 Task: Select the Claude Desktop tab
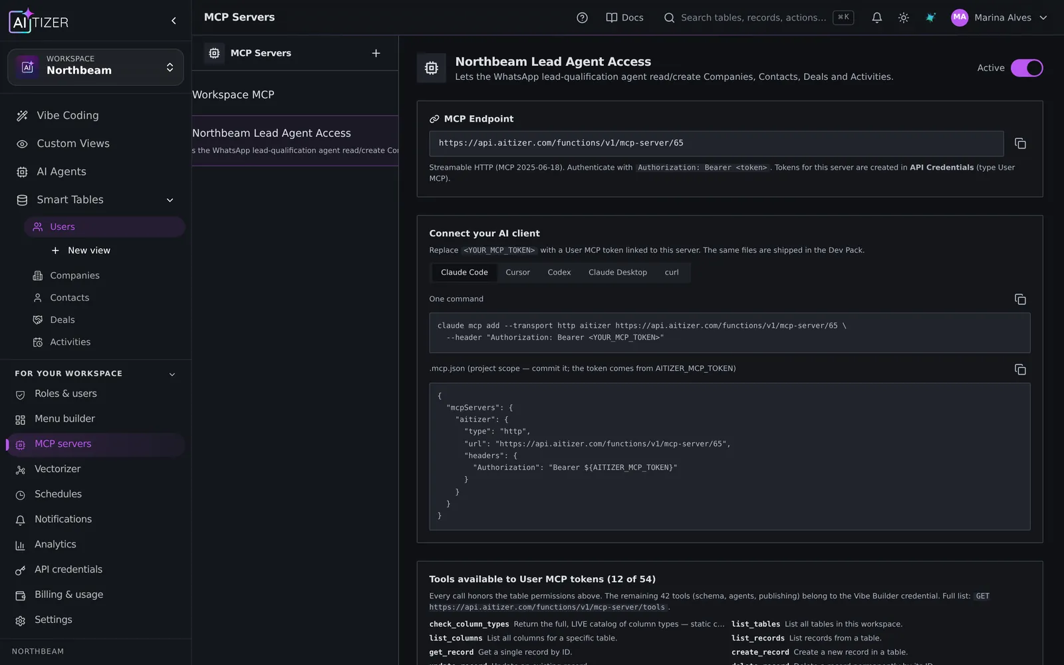click(617, 273)
